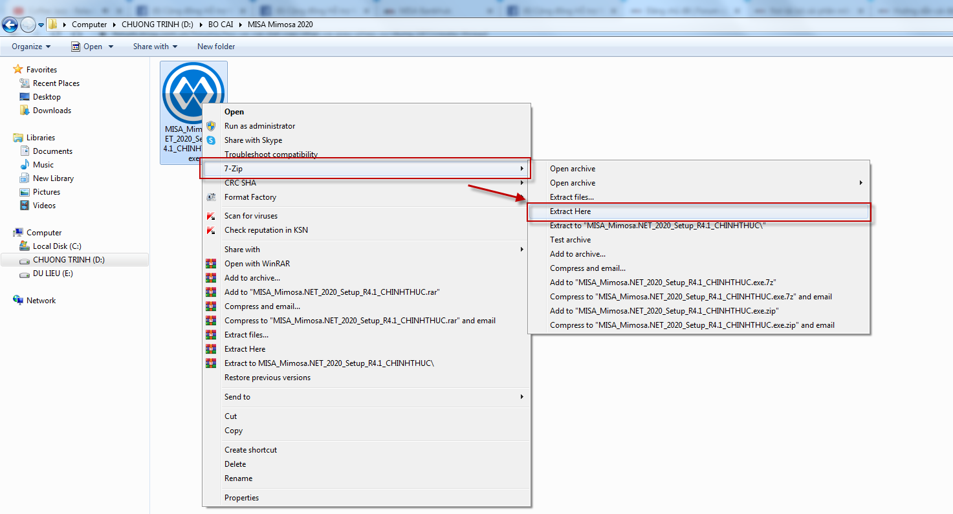Screen dimensions: 953x514
Task: Click the Forward navigation arrow button
Action: tap(28, 25)
